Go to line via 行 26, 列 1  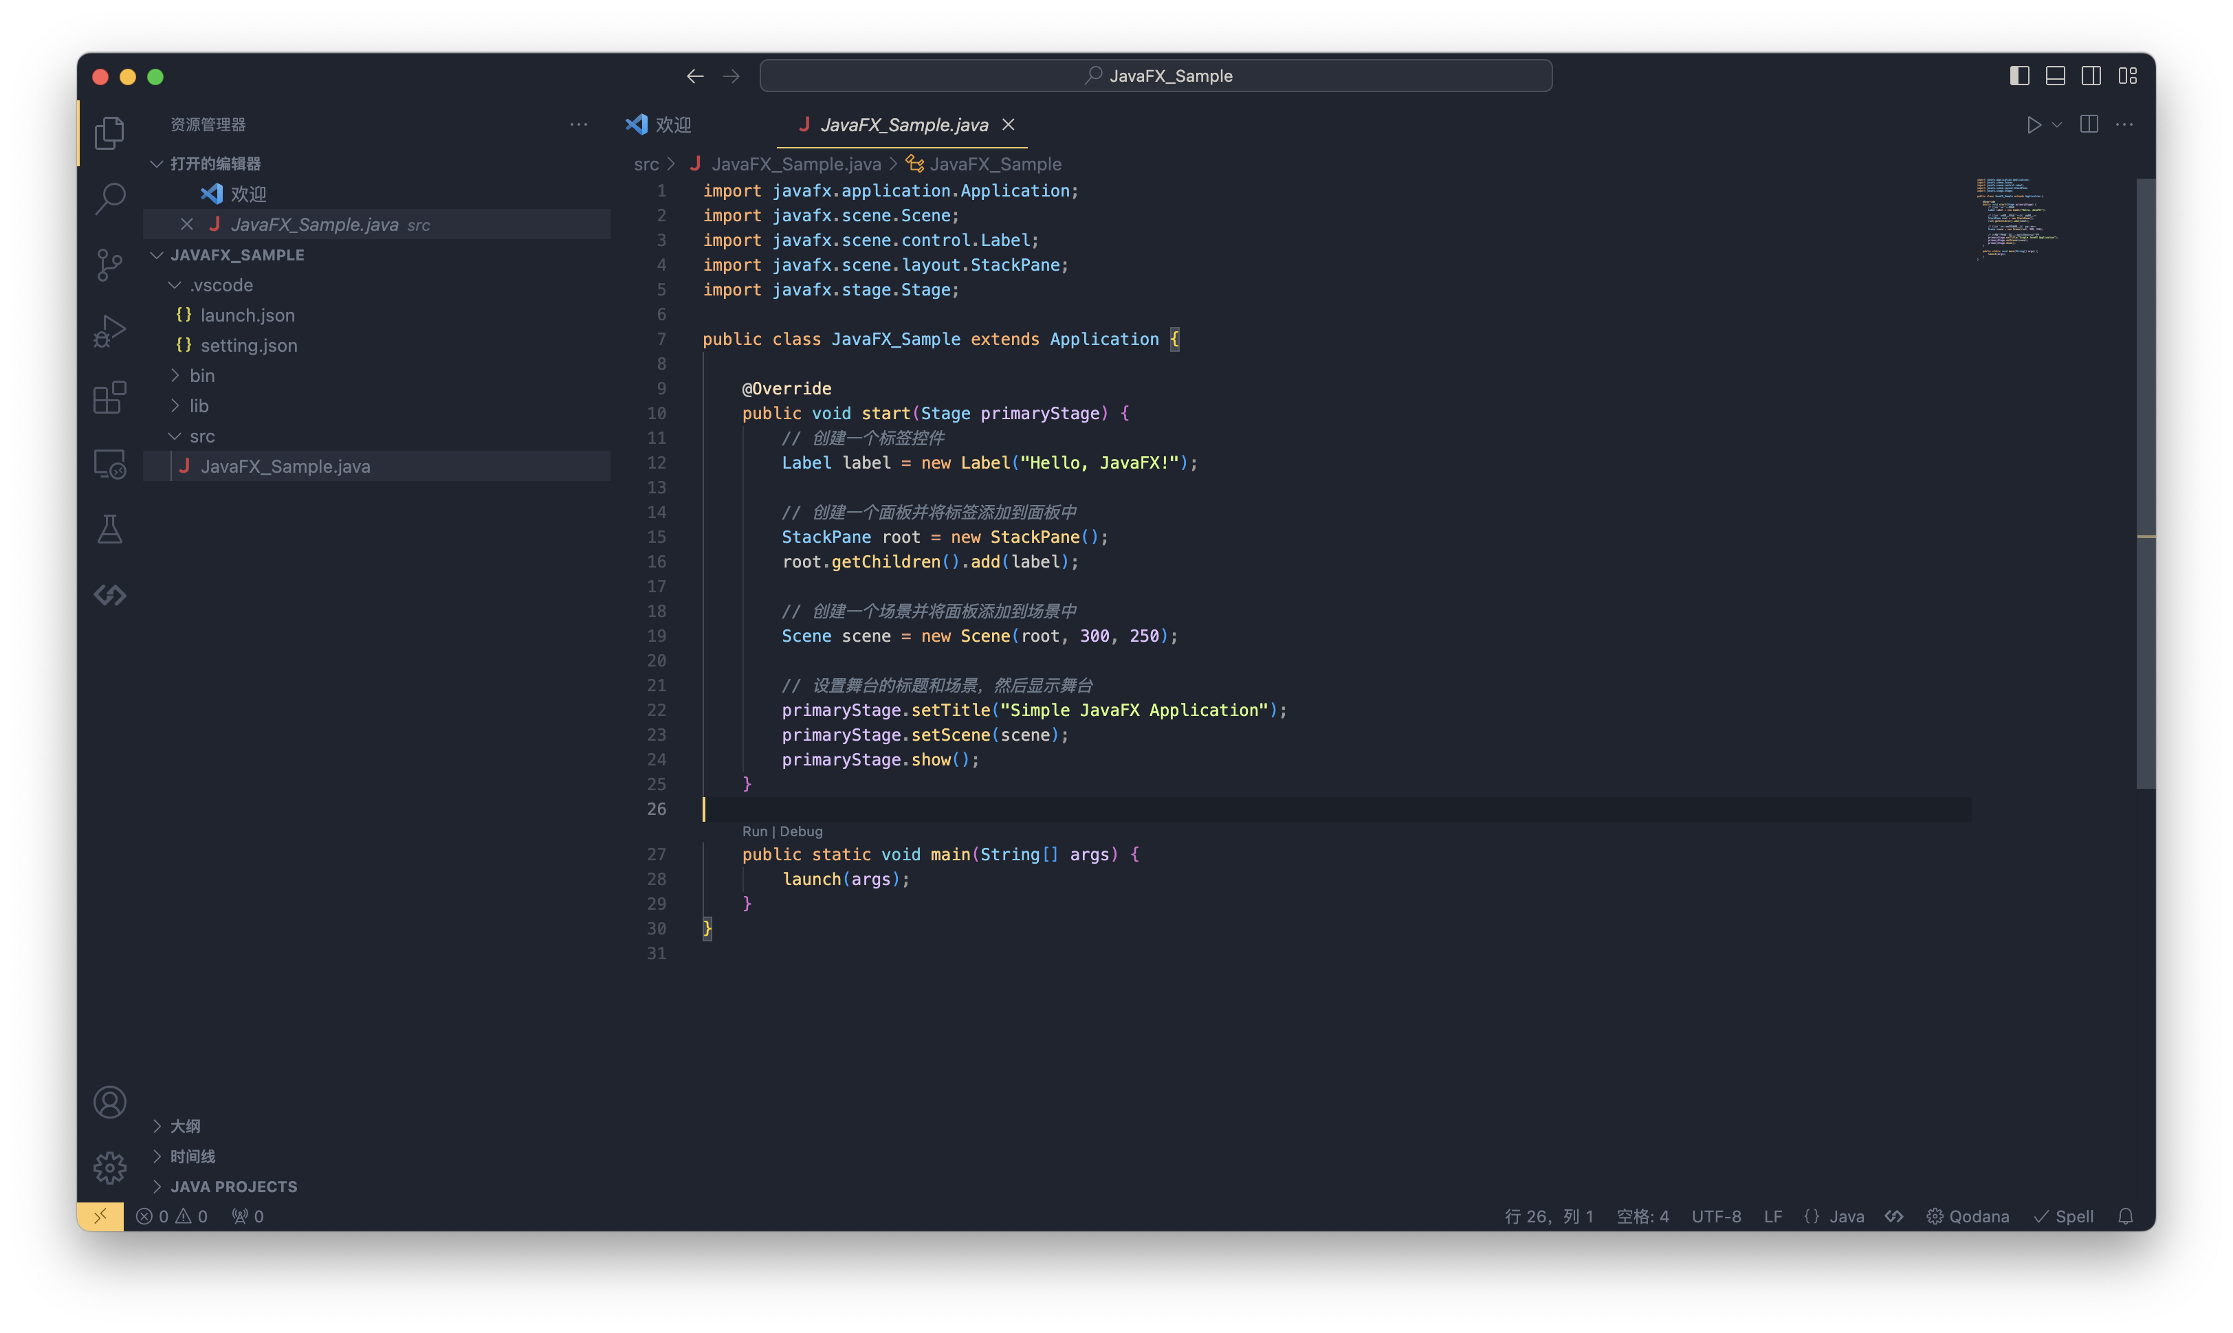1549,1216
